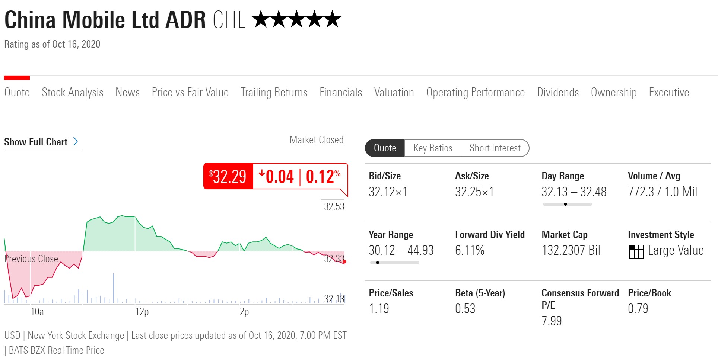Image resolution: width=718 pixels, height=363 pixels.
Task: Click the red $32.29 price badge
Action: [228, 176]
